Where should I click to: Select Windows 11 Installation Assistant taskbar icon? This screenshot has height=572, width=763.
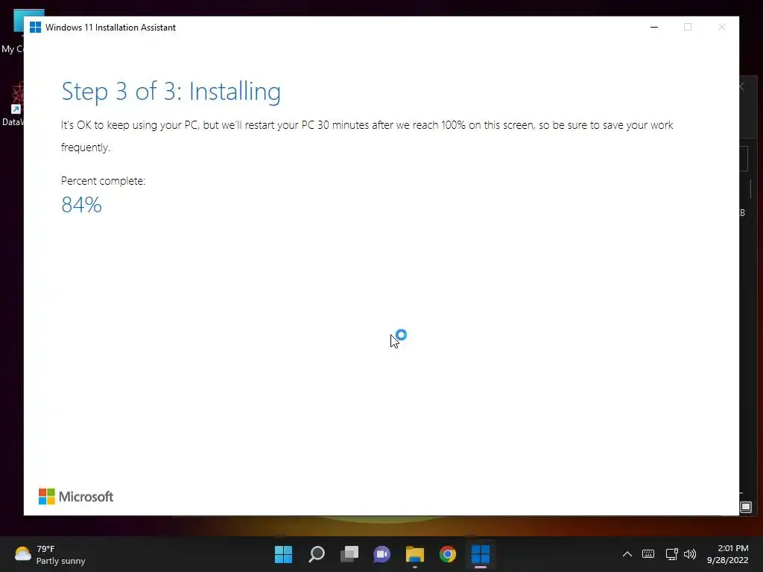481,554
